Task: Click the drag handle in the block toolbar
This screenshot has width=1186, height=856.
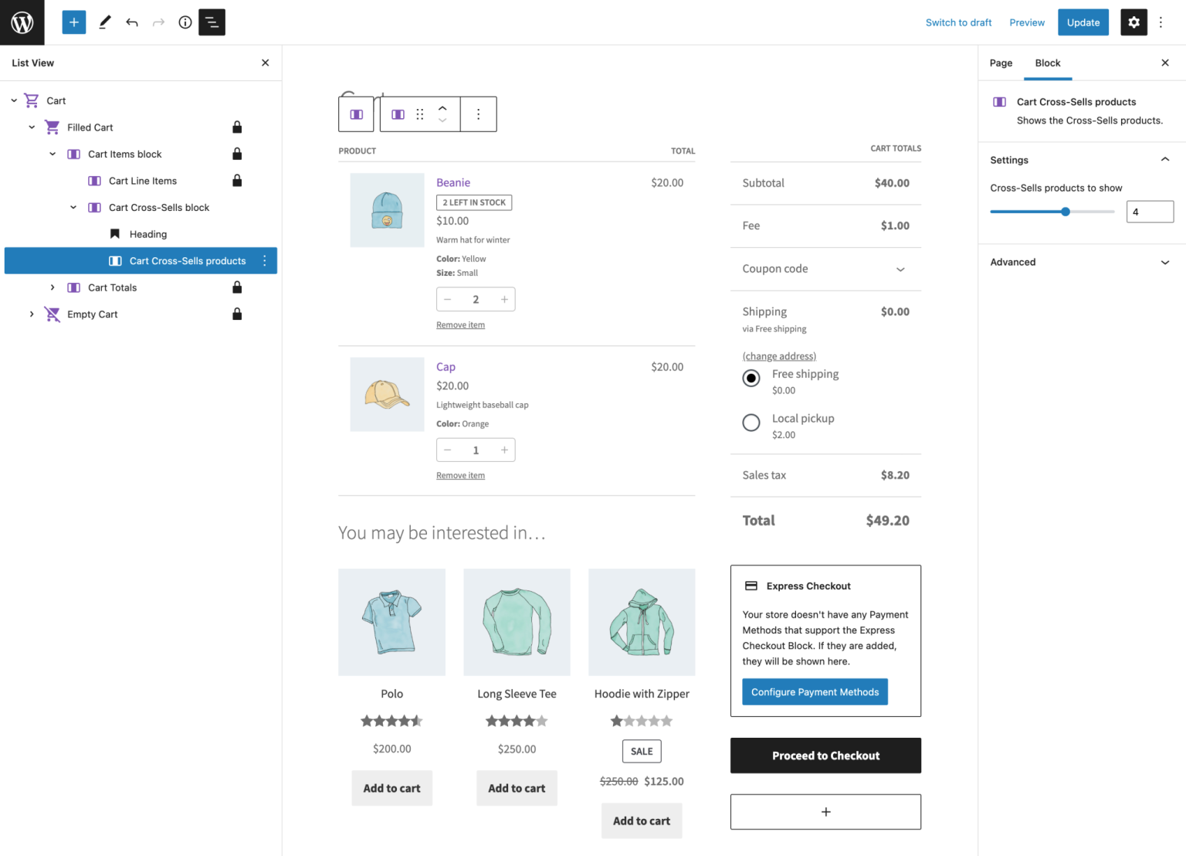Action: coord(419,114)
